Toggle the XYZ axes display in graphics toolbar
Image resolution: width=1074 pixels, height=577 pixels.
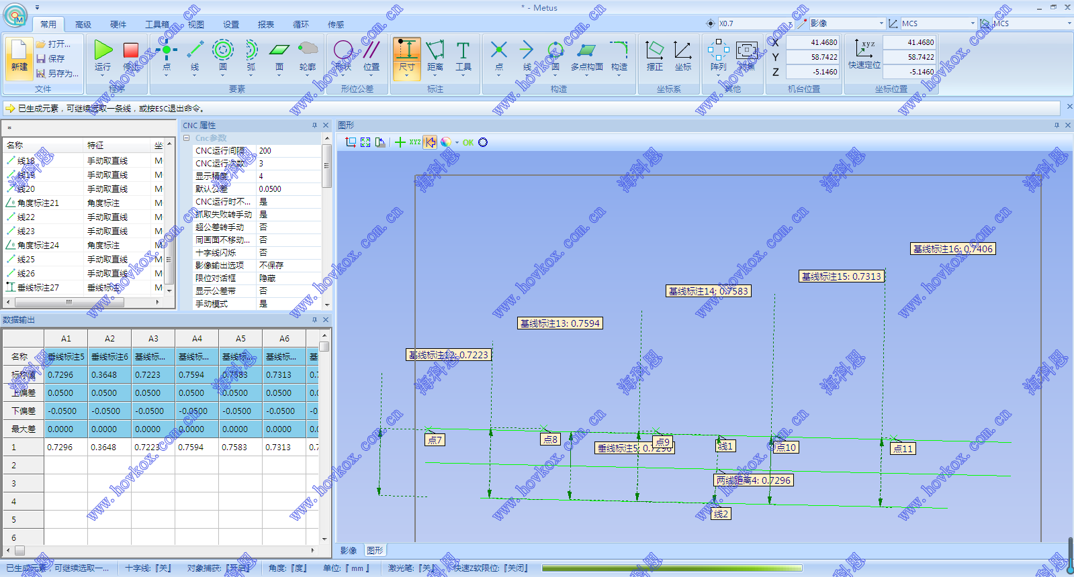click(x=415, y=142)
